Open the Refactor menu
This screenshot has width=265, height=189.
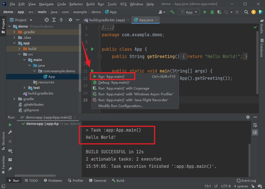pyautogui.click(x=76, y=4)
